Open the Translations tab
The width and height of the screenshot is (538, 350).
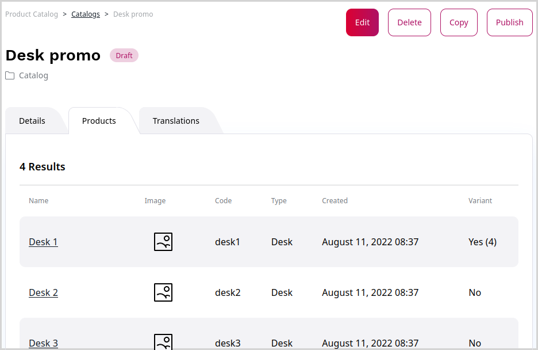click(x=176, y=121)
